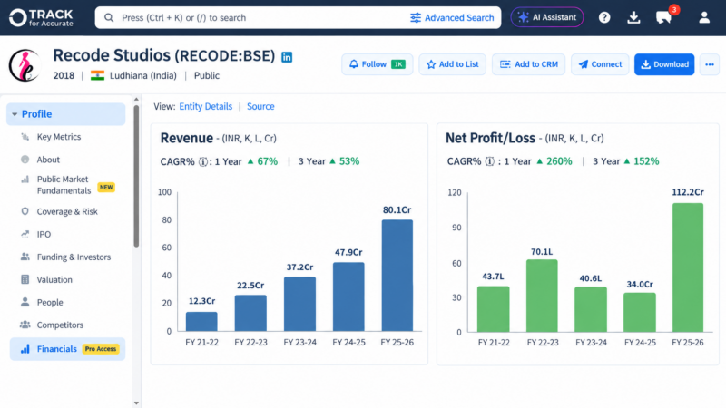Open IPO section in sidebar

44,234
